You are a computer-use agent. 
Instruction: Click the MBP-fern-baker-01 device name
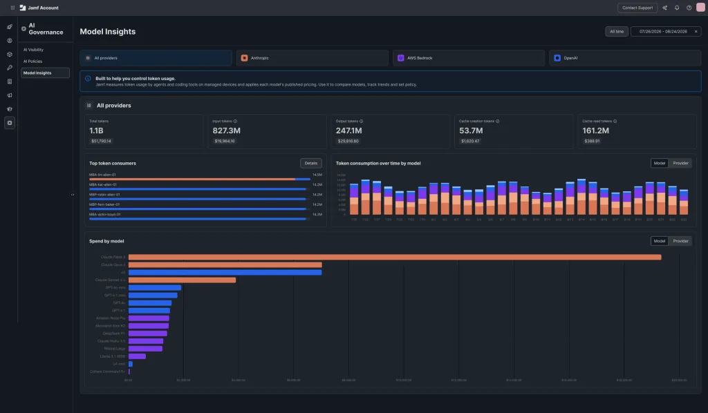tap(104, 204)
